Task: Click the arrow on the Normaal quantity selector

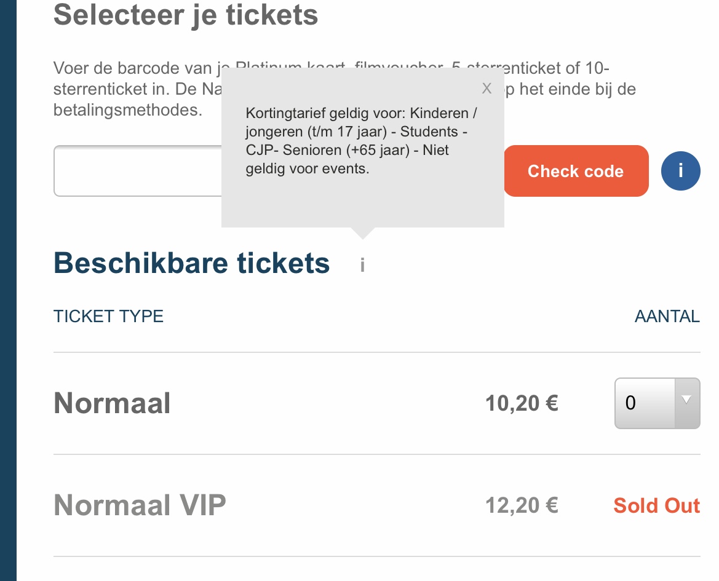Action: click(x=686, y=400)
